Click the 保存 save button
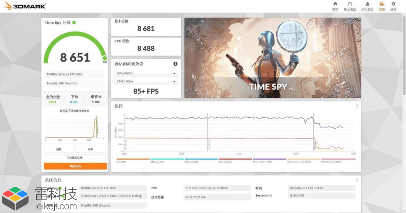 [90, 149]
